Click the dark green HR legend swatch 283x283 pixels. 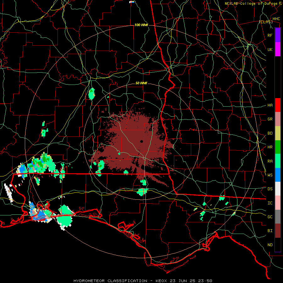(x=278, y=147)
